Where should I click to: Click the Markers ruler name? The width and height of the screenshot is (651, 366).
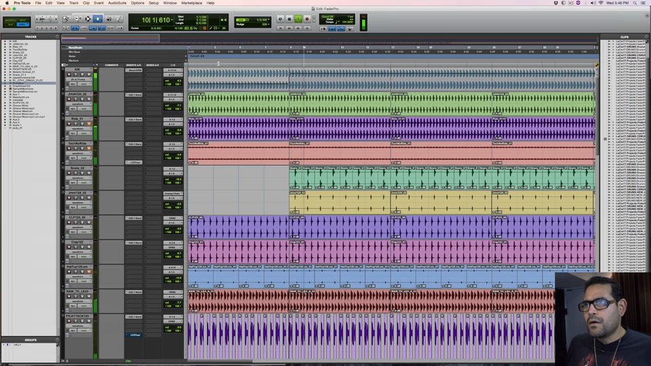pyautogui.click(x=73, y=60)
